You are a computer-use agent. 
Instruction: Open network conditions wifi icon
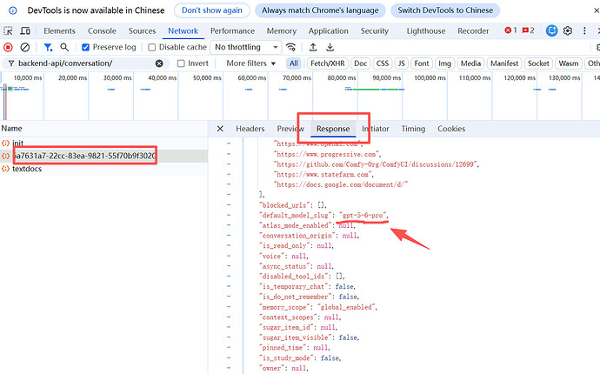tap(290, 47)
